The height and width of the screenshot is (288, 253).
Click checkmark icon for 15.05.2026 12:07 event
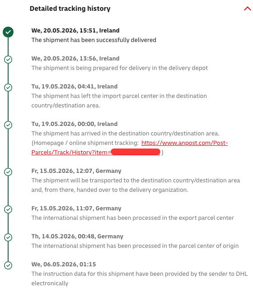[8, 172]
